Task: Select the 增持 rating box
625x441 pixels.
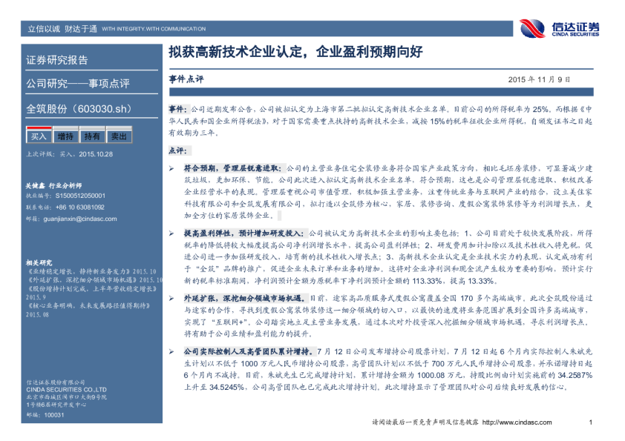Action: pos(65,136)
